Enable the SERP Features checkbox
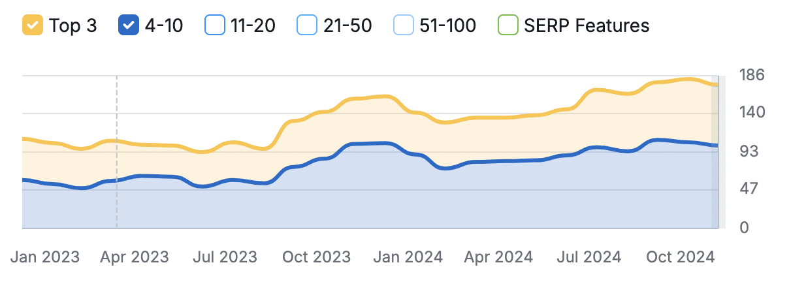This screenshot has width=806, height=282. point(508,26)
